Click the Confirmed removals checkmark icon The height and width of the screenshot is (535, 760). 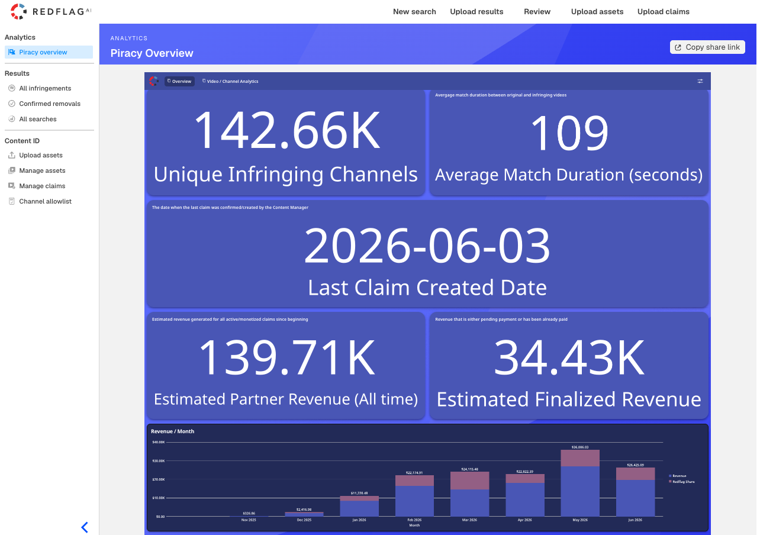tap(12, 104)
